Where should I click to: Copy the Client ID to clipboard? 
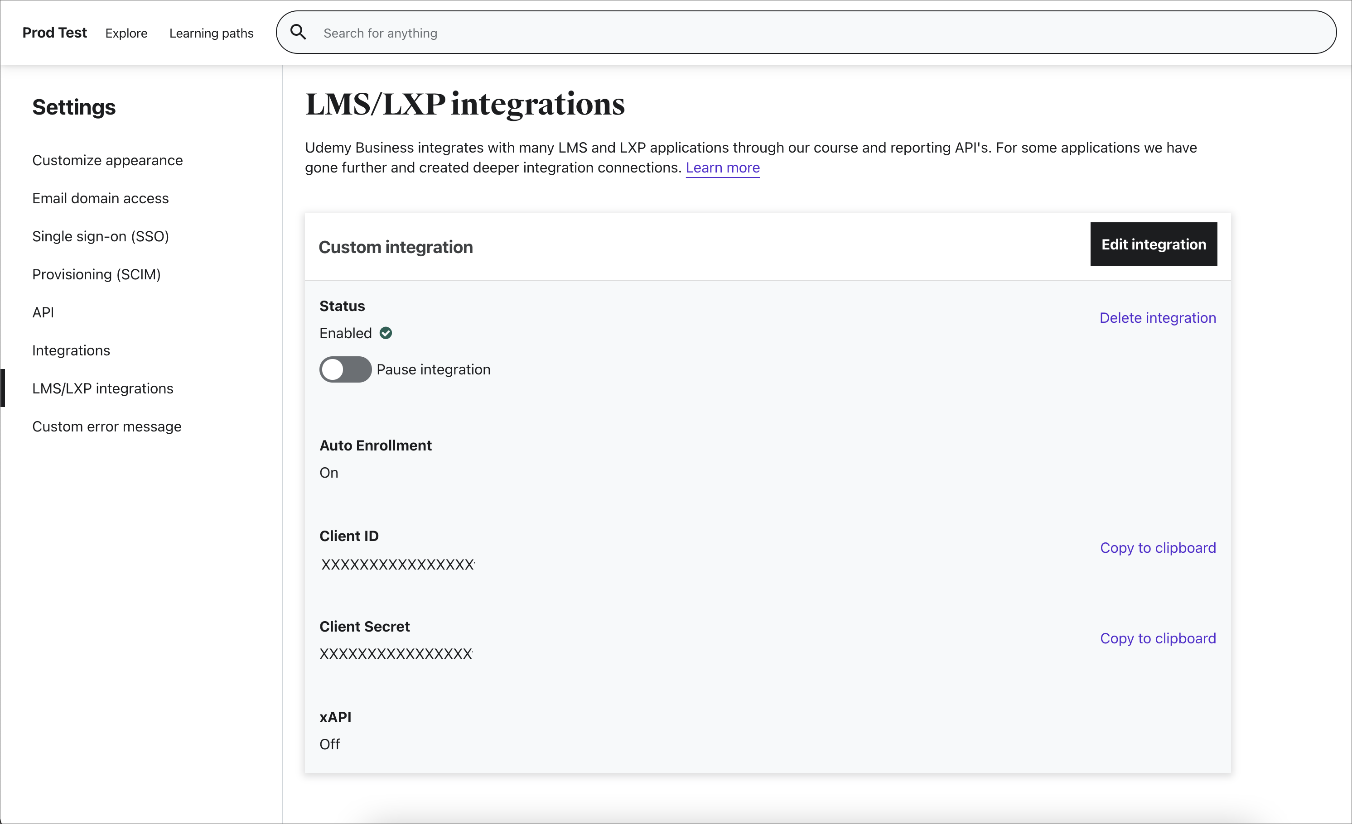point(1158,547)
